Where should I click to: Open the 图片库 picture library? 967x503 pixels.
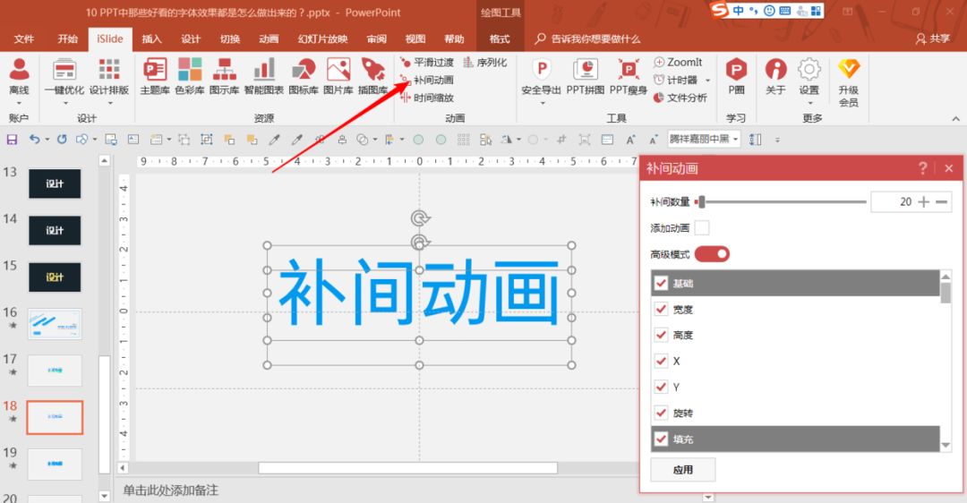(338, 76)
